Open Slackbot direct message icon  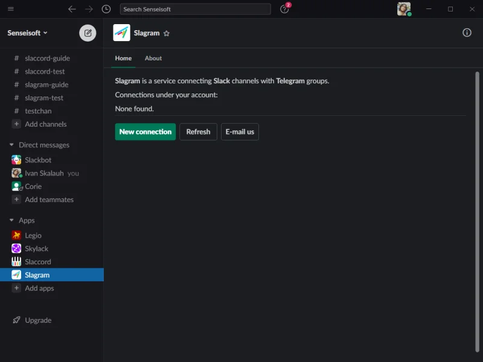click(x=16, y=160)
